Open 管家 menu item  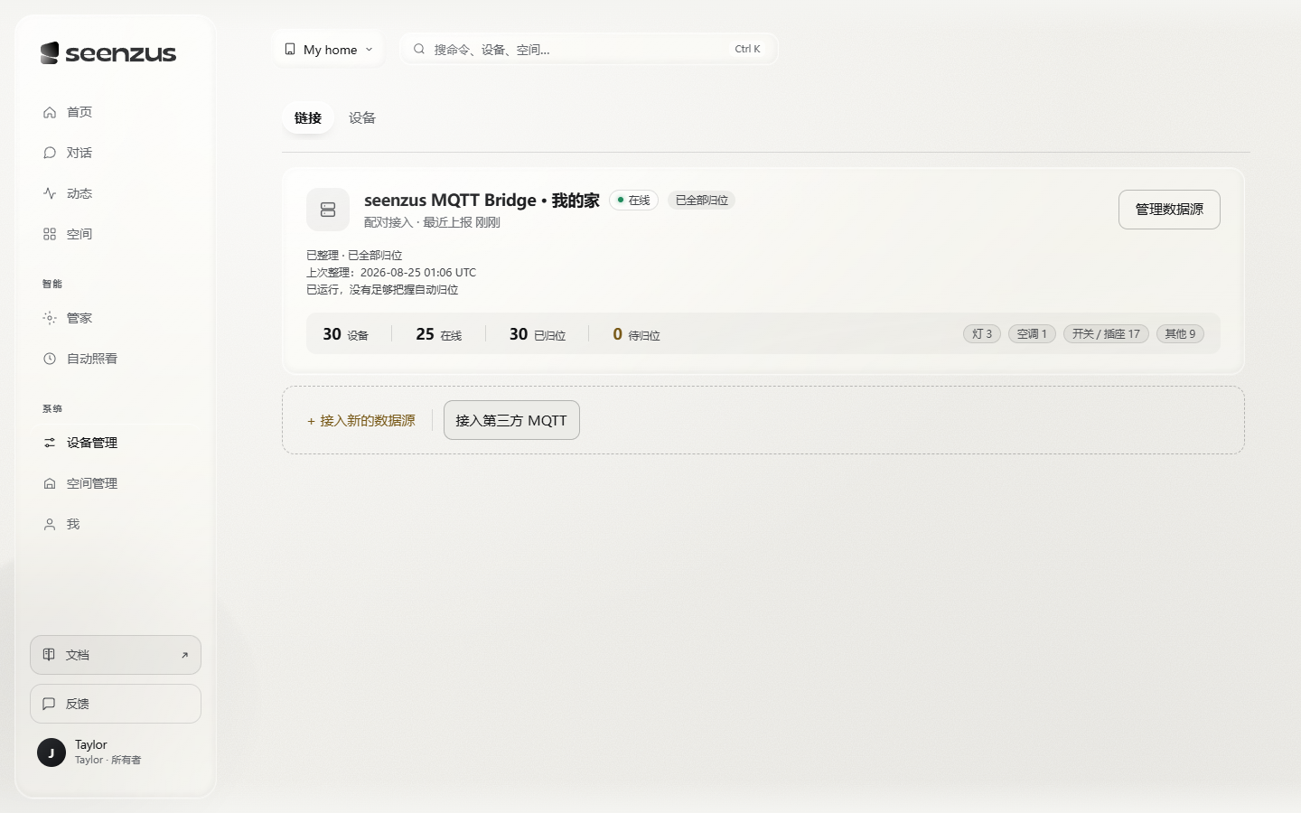tap(116, 318)
